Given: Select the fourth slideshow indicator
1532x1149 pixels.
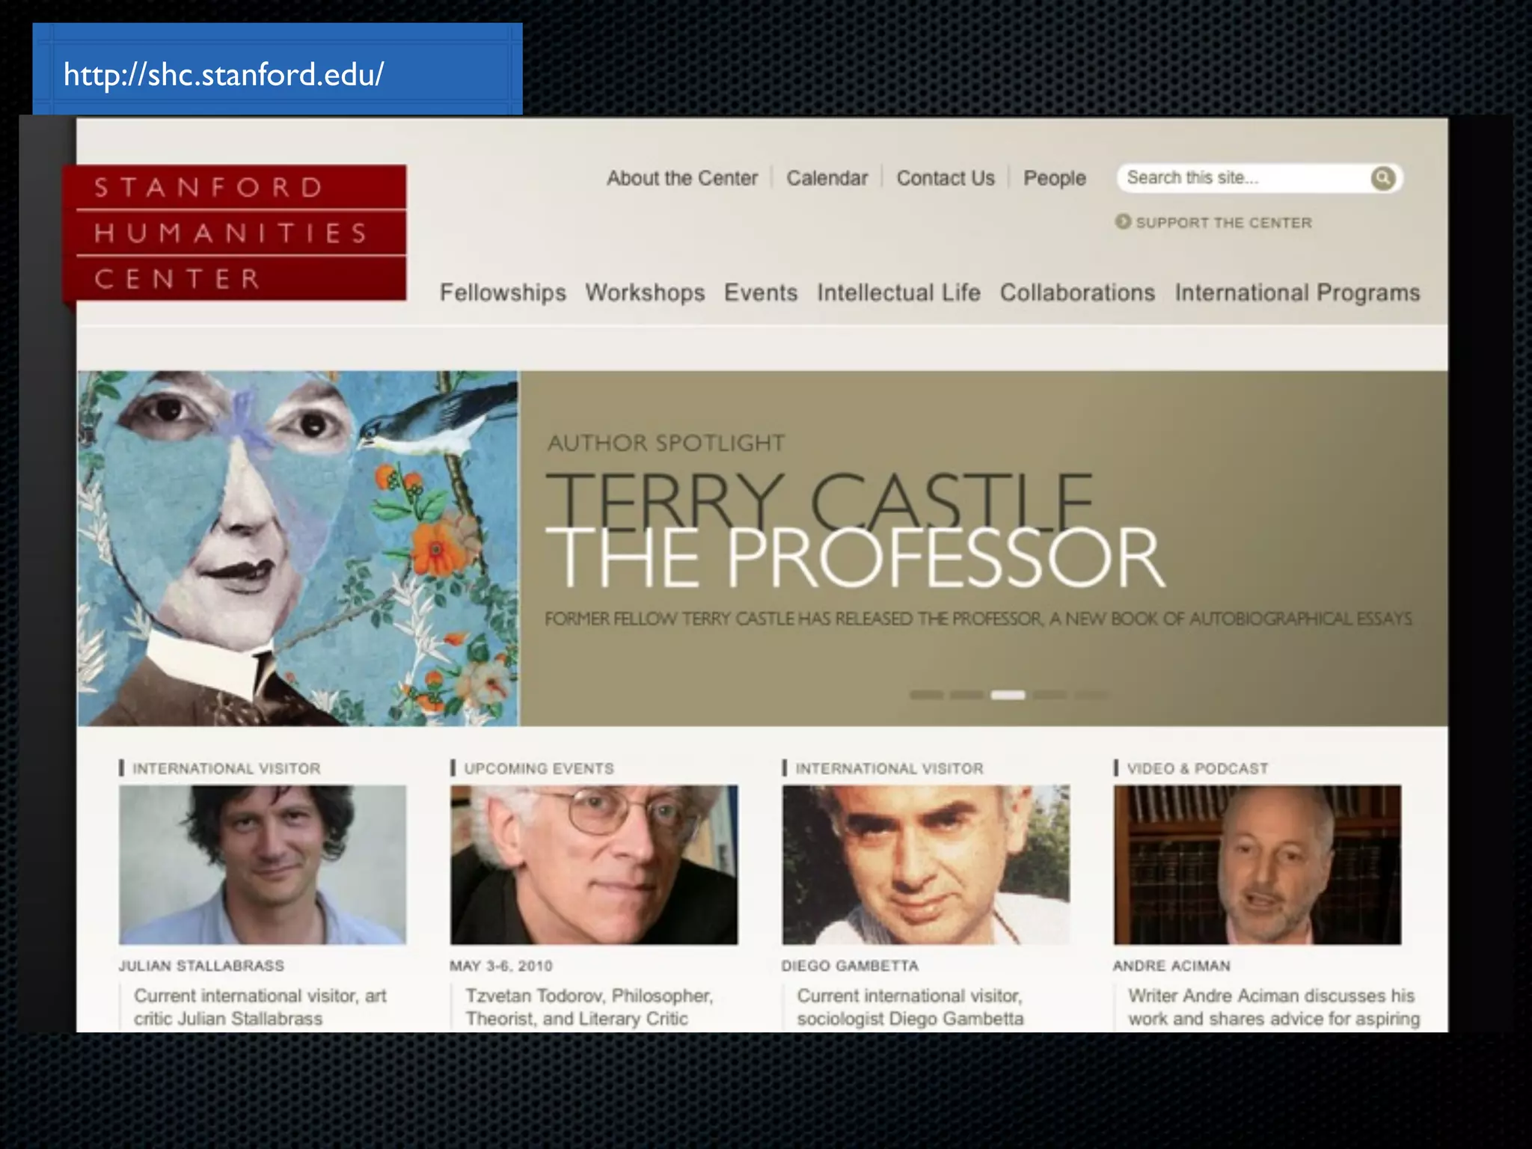Looking at the screenshot, I should (x=1049, y=695).
